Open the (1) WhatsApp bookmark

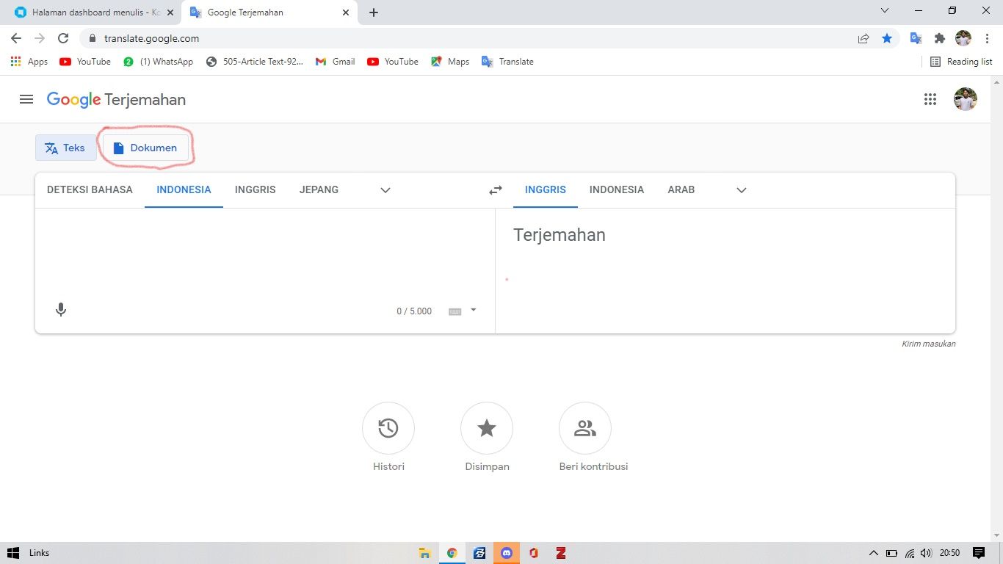point(158,62)
